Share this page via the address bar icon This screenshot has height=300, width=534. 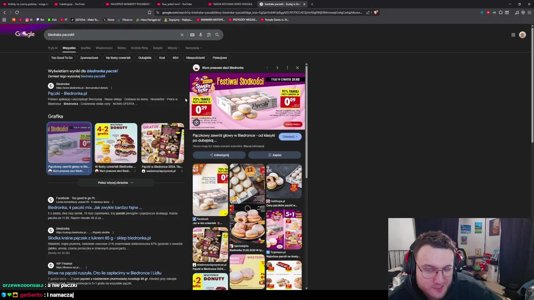[x=368, y=12]
